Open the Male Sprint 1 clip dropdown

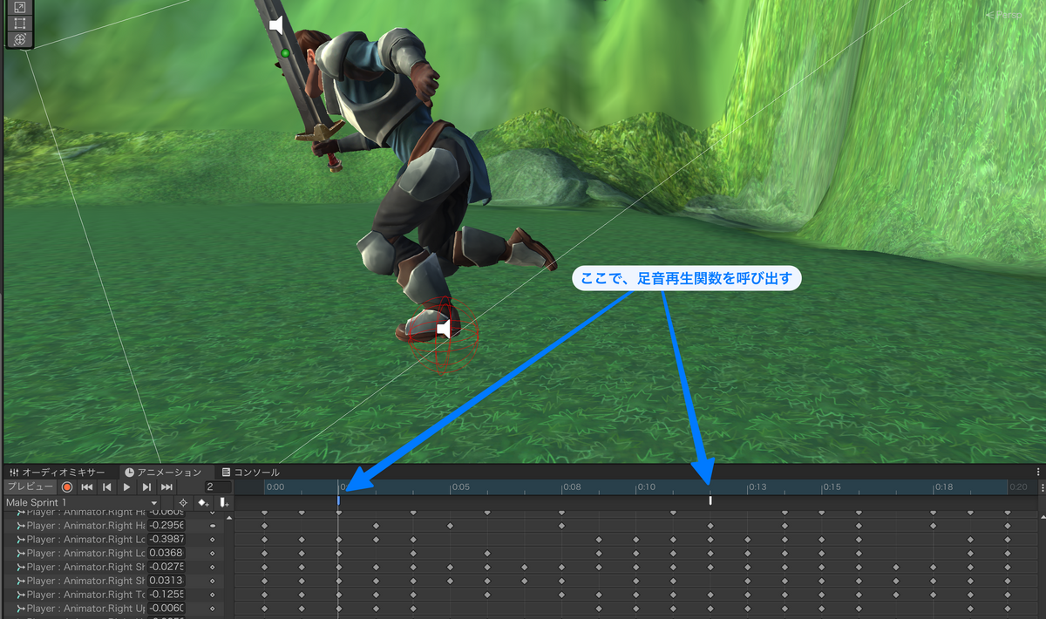point(82,502)
